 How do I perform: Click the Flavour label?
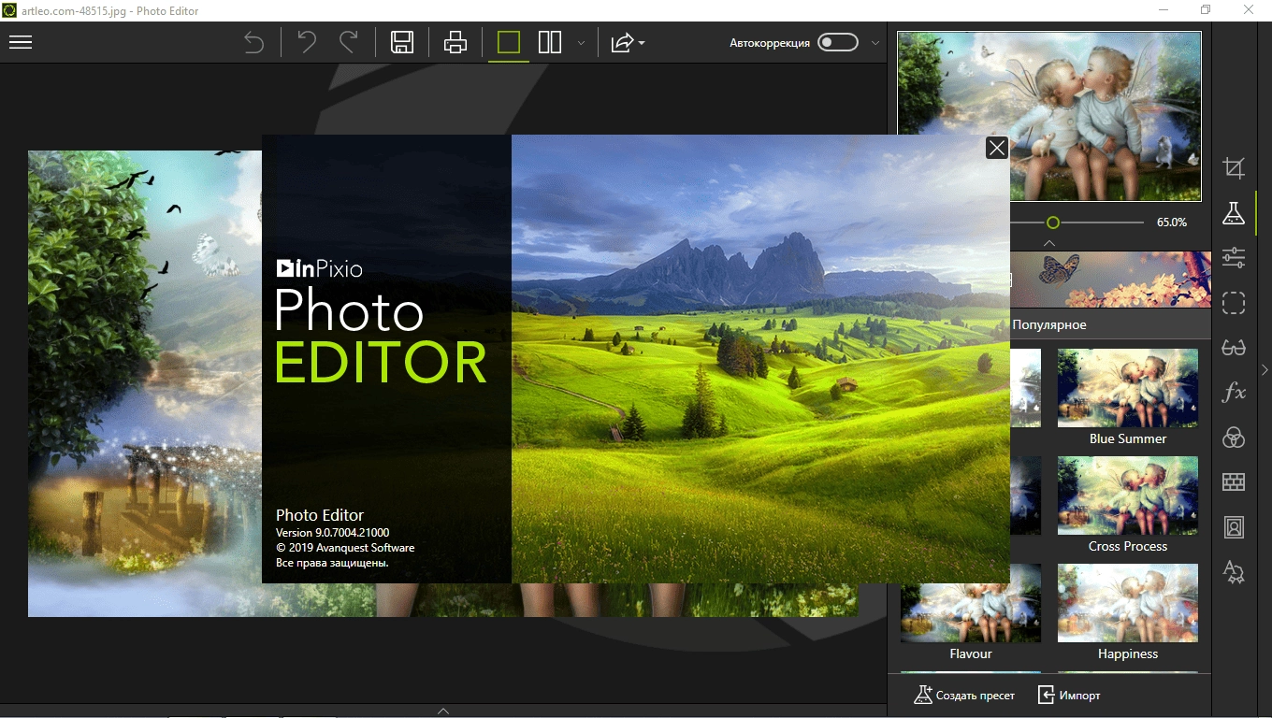[x=971, y=653]
